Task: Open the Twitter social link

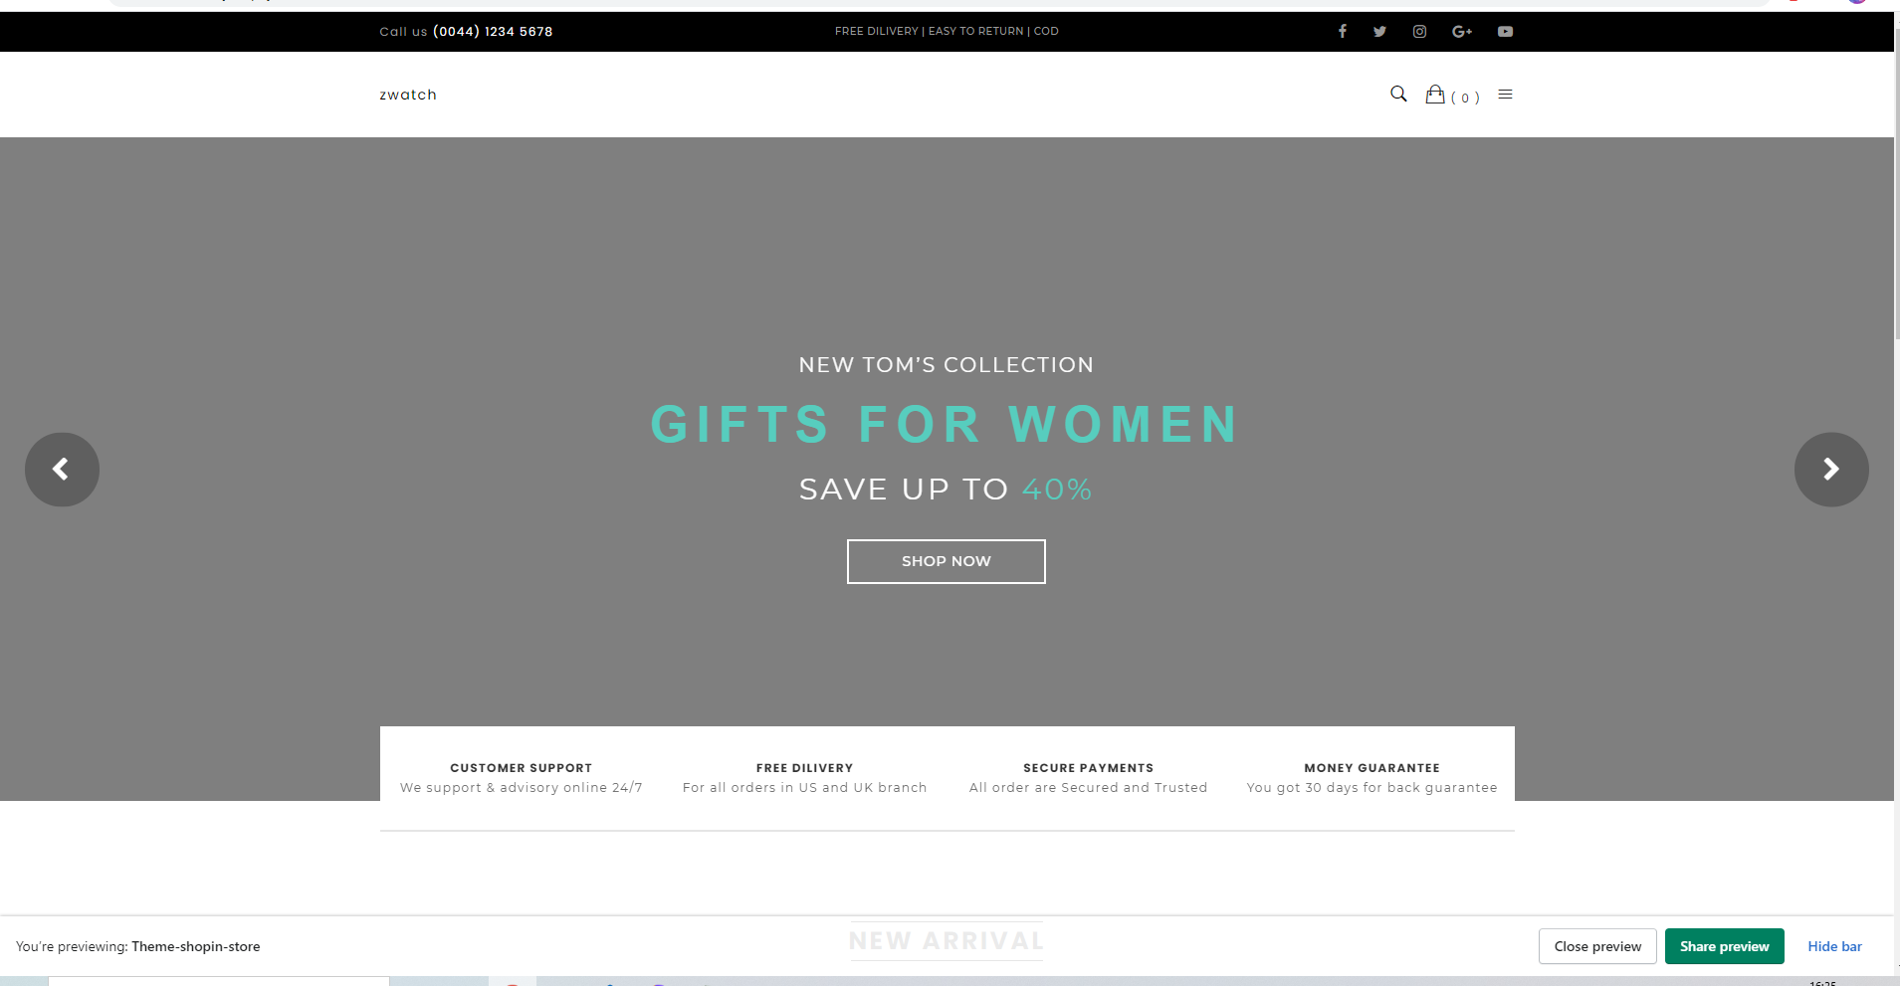Action: pos(1379,31)
